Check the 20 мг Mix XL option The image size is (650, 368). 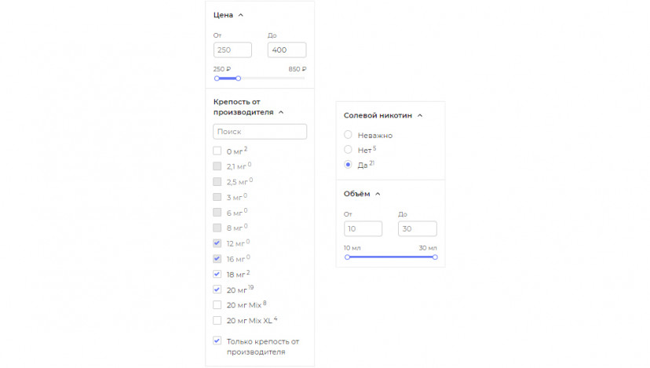point(217,320)
